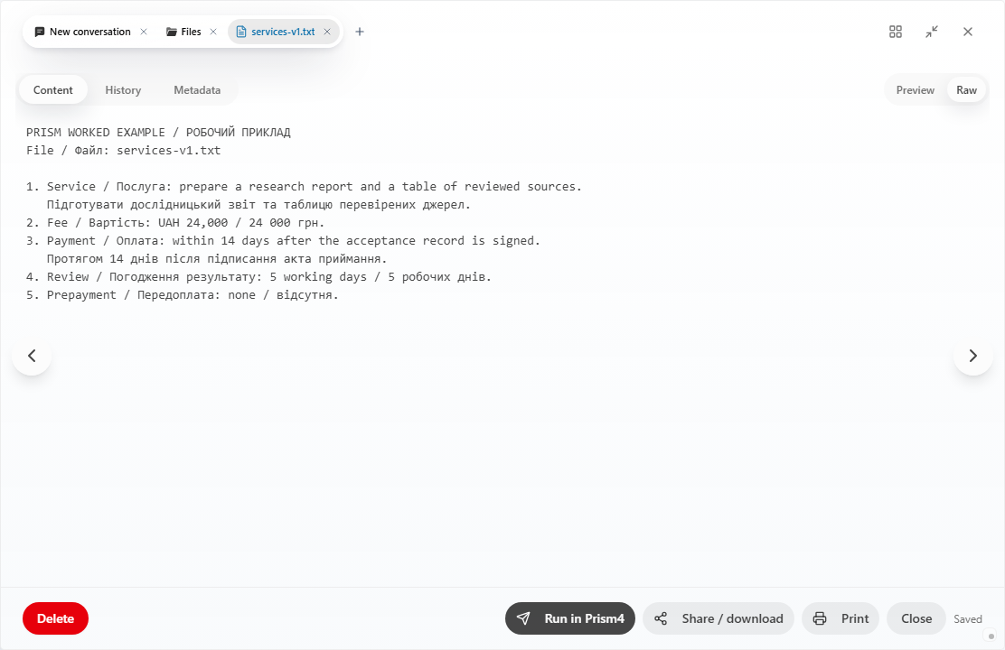Click the folder icon on Files tab
The width and height of the screenshot is (1005, 650).
[x=172, y=32]
